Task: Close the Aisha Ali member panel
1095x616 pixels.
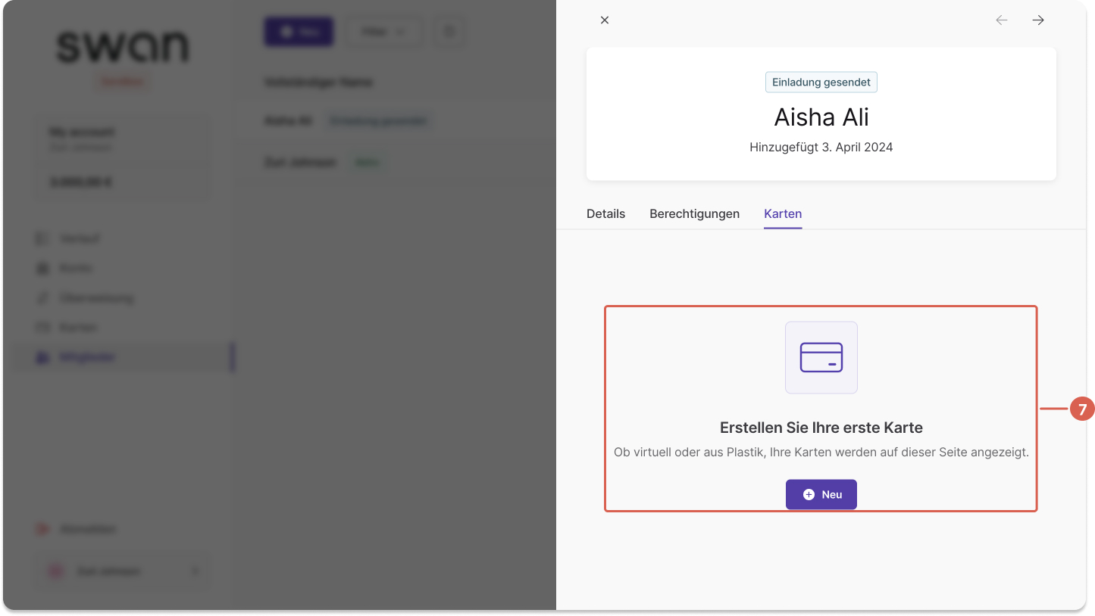Action: click(605, 20)
